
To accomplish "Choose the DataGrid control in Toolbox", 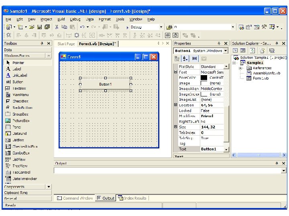I will coord(27,134).
